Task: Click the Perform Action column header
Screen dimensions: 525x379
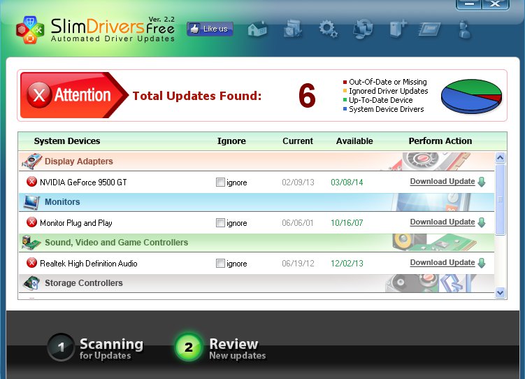Action: [x=440, y=141]
